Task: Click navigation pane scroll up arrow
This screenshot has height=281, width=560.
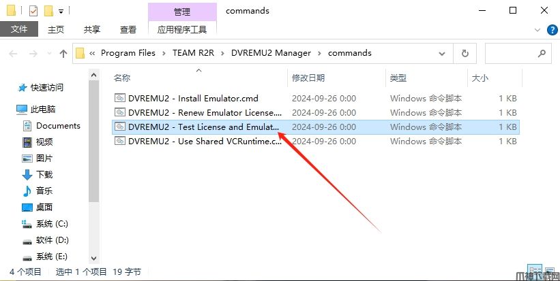Action: point(93,75)
